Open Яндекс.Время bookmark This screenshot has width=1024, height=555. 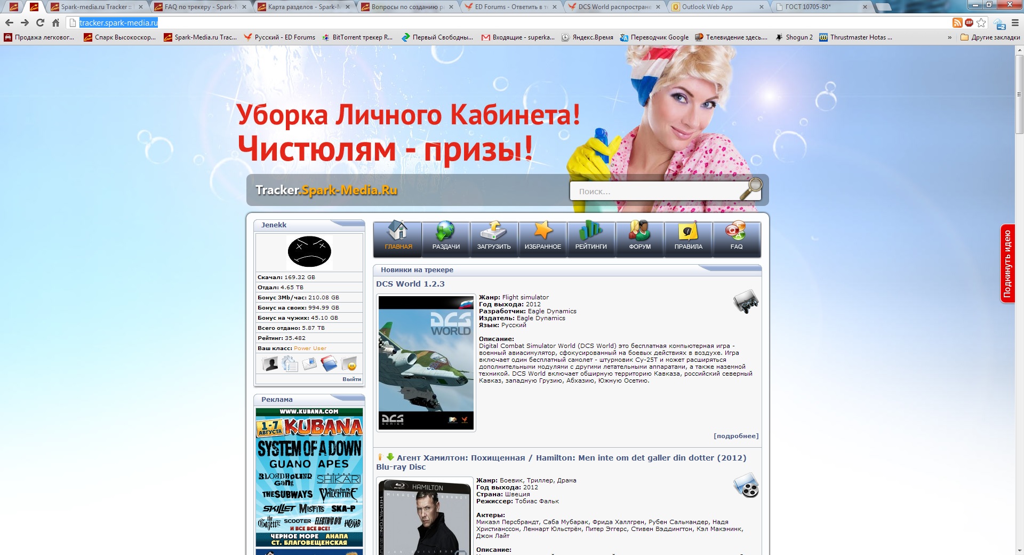[x=587, y=37]
